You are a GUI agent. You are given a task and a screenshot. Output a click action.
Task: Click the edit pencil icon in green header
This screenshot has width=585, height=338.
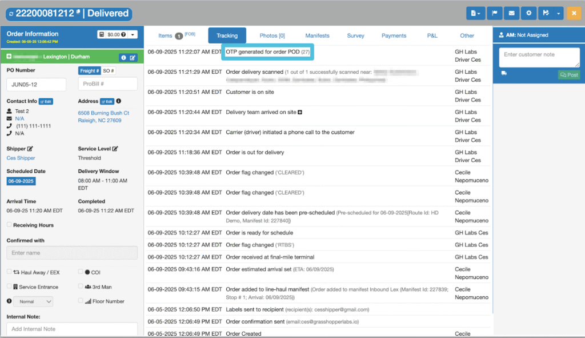(x=133, y=58)
